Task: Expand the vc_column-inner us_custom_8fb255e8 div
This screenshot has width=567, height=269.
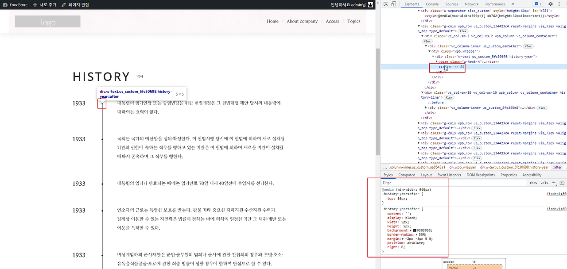Action: tap(426, 108)
